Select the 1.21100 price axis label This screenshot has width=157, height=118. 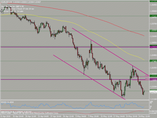click(153, 99)
